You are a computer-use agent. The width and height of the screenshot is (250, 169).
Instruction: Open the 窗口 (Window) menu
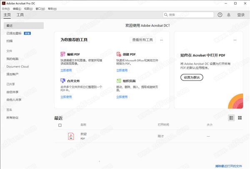(x=40, y=9)
